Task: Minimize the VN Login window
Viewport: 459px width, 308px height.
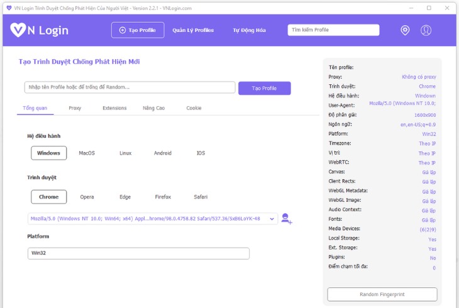Action: [411, 8]
